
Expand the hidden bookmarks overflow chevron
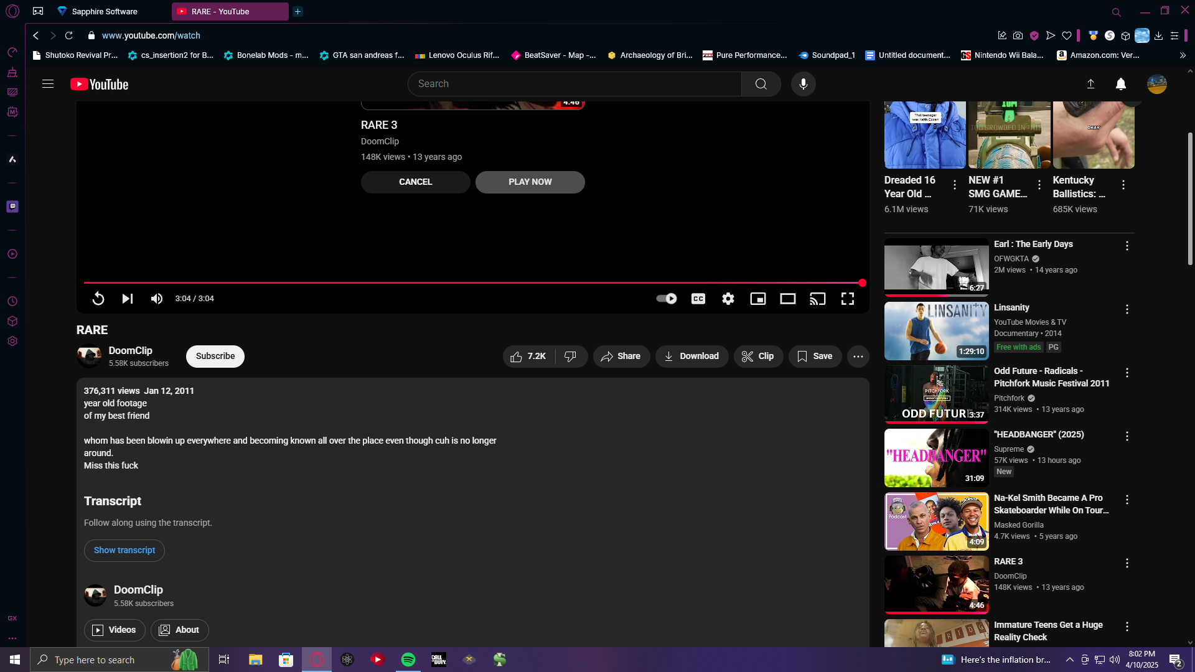click(x=1182, y=55)
